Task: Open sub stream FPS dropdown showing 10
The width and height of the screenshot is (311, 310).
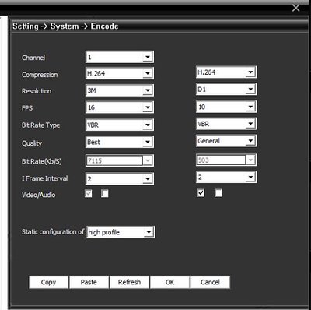Action: (x=226, y=107)
